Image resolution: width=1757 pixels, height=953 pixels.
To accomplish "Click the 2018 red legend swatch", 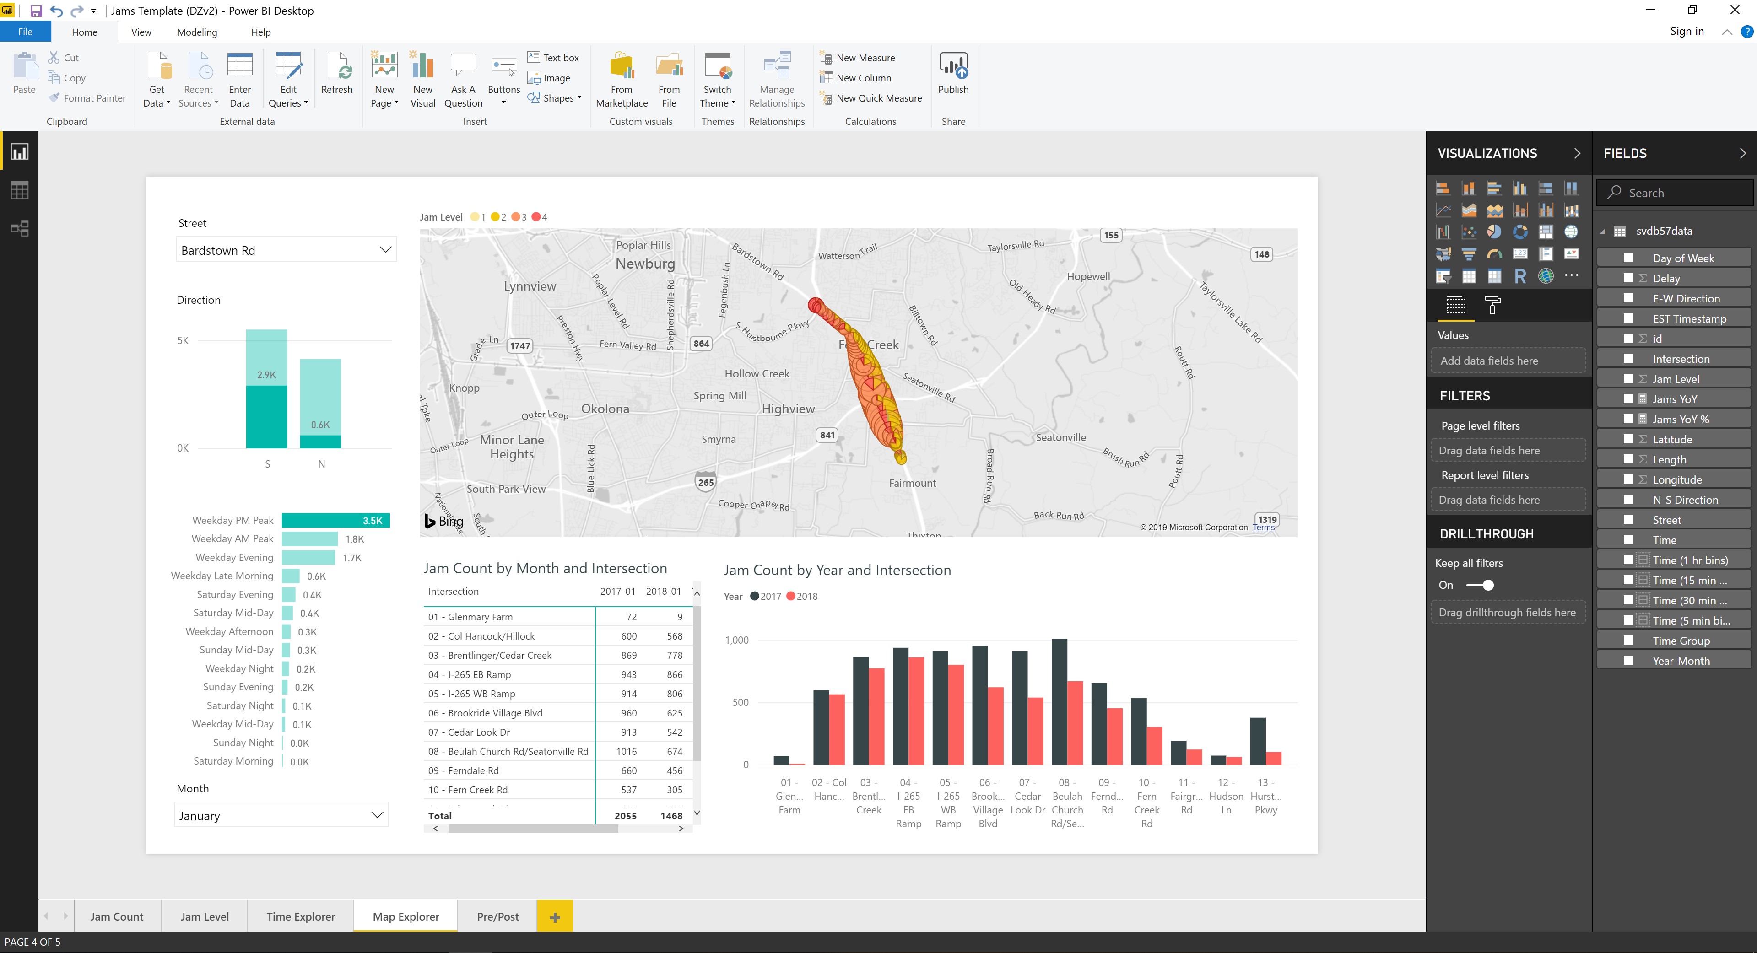I will 790,596.
